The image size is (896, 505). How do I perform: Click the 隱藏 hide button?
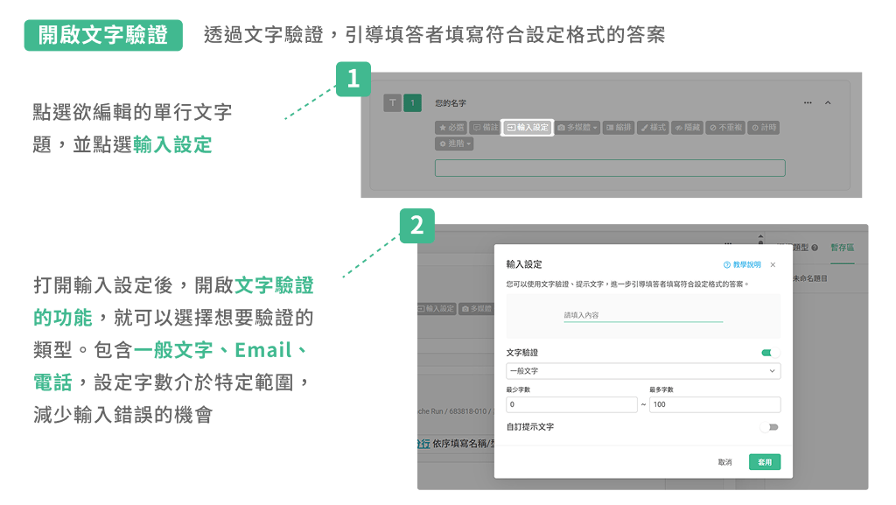[687, 128]
